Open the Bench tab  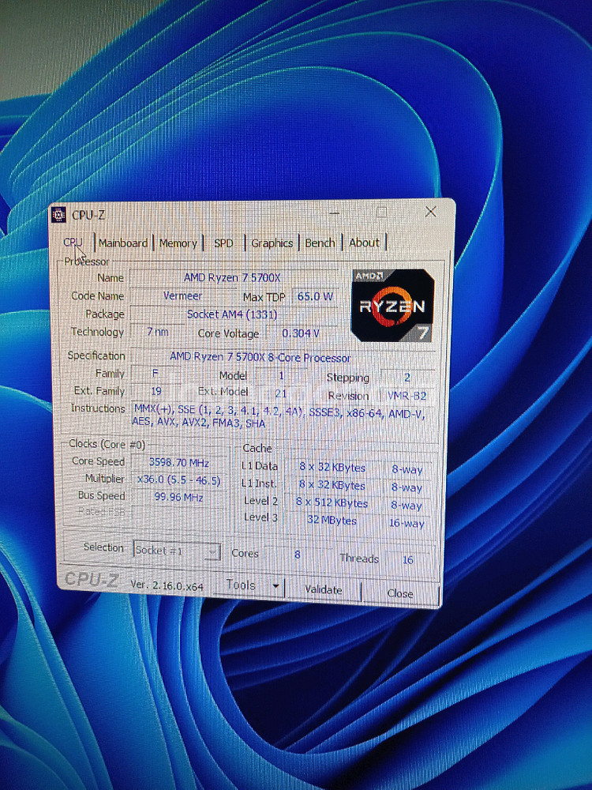click(x=320, y=243)
